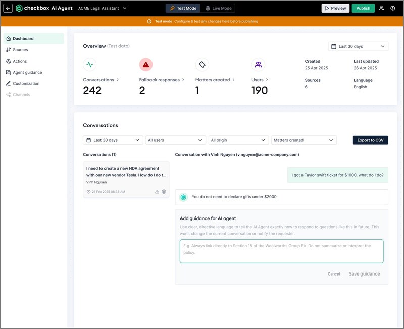The image size is (404, 329).
Task: Click the AI agent avatar in reply
Action: (x=183, y=197)
